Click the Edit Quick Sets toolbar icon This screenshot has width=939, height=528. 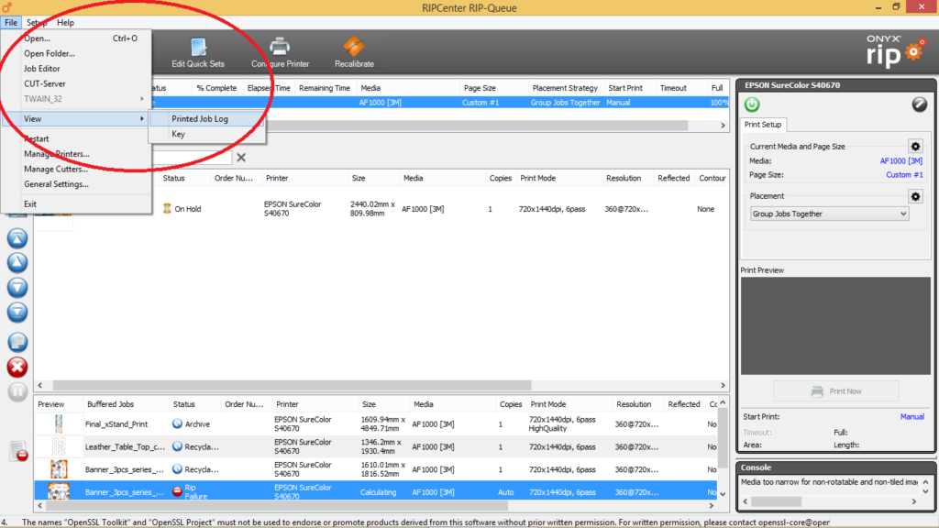pyautogui.click(x=198, y=51)
